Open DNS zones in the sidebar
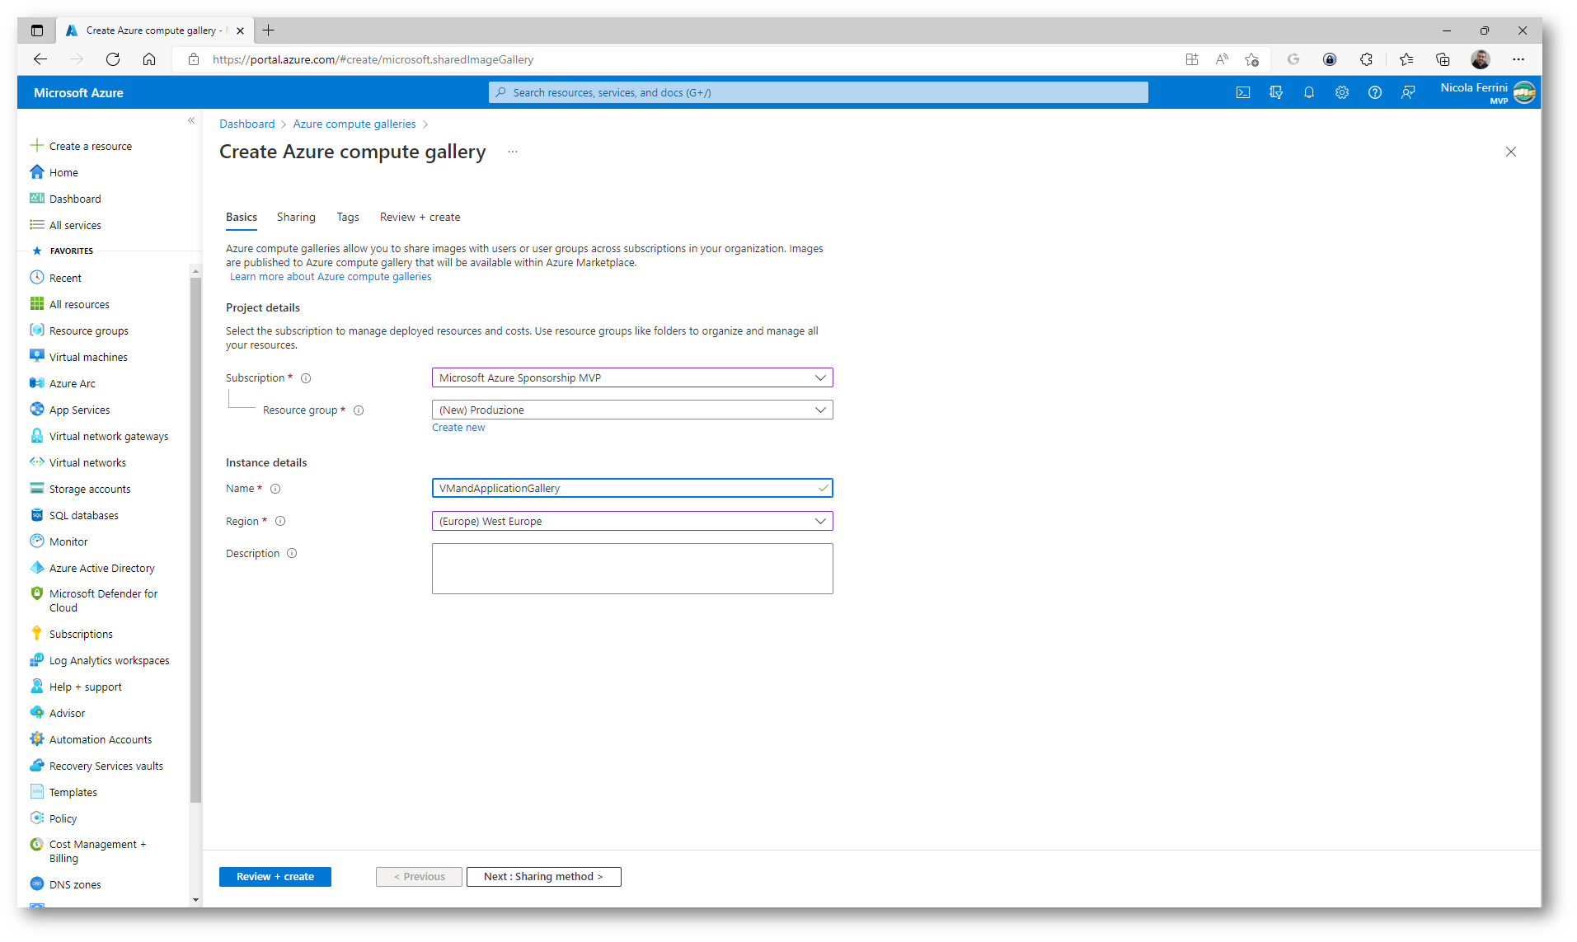The image size is (1577, 942). (x=75, y=884)
